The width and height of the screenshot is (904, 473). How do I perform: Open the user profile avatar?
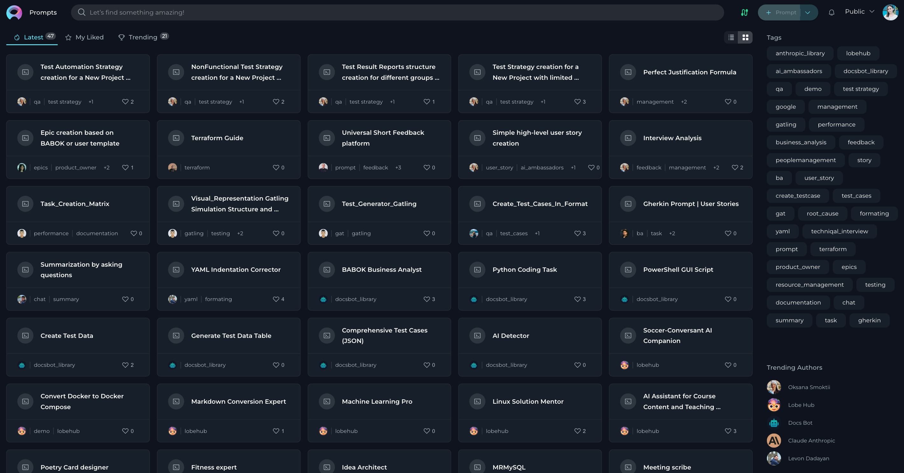890,12
